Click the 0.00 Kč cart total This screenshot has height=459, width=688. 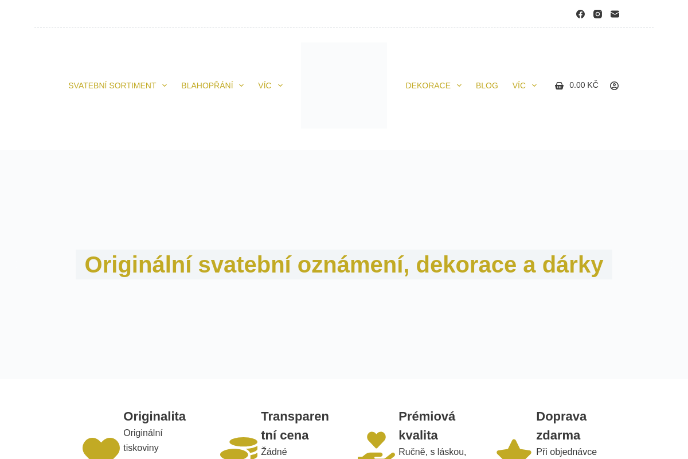pyautogui.click(x=584, y=85)
